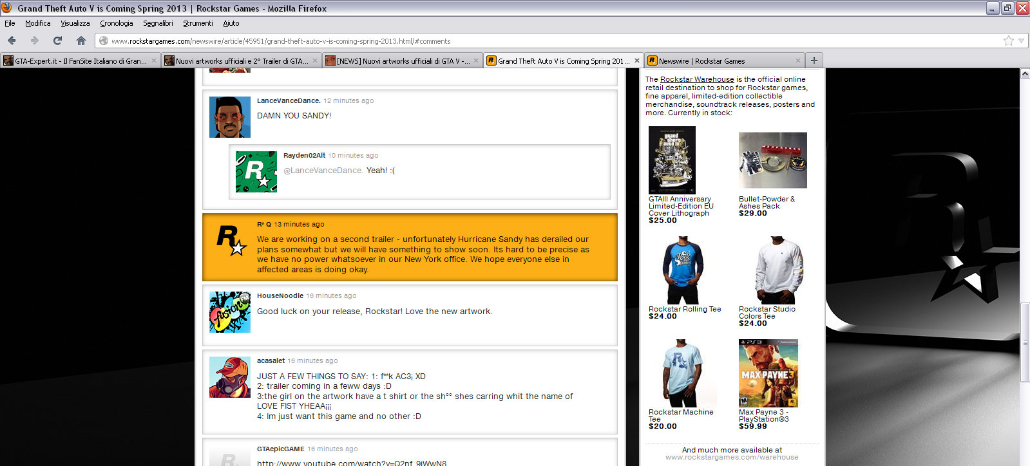
Task: Follow the Rockstar Warehouse link
Action: tap(697, 79)
